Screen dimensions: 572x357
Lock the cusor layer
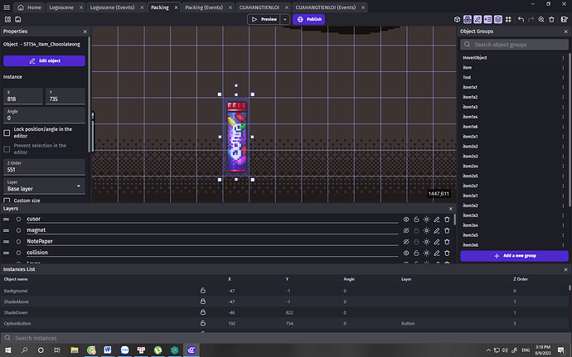(416, 220)
